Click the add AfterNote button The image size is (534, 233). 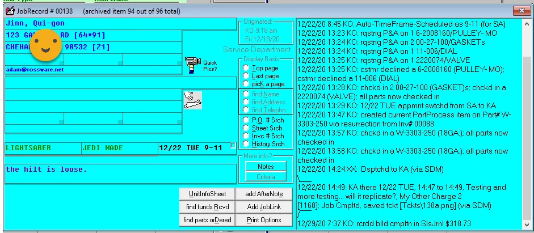coord(264,194)
